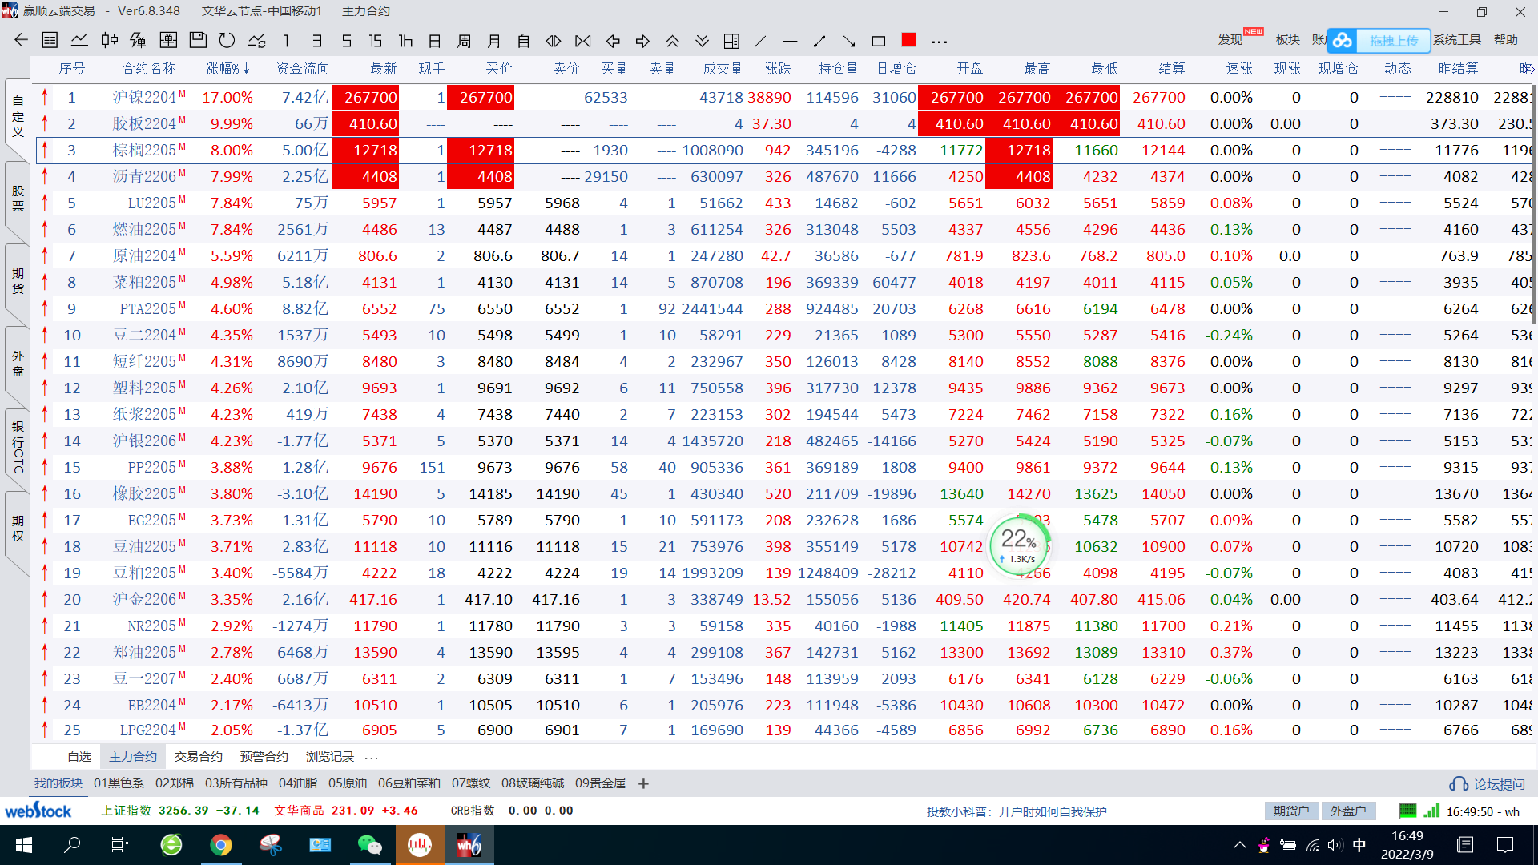This screenshot has height=865, width=1538.
Task: Open the 发现 menu
Action: (1230, 40)
